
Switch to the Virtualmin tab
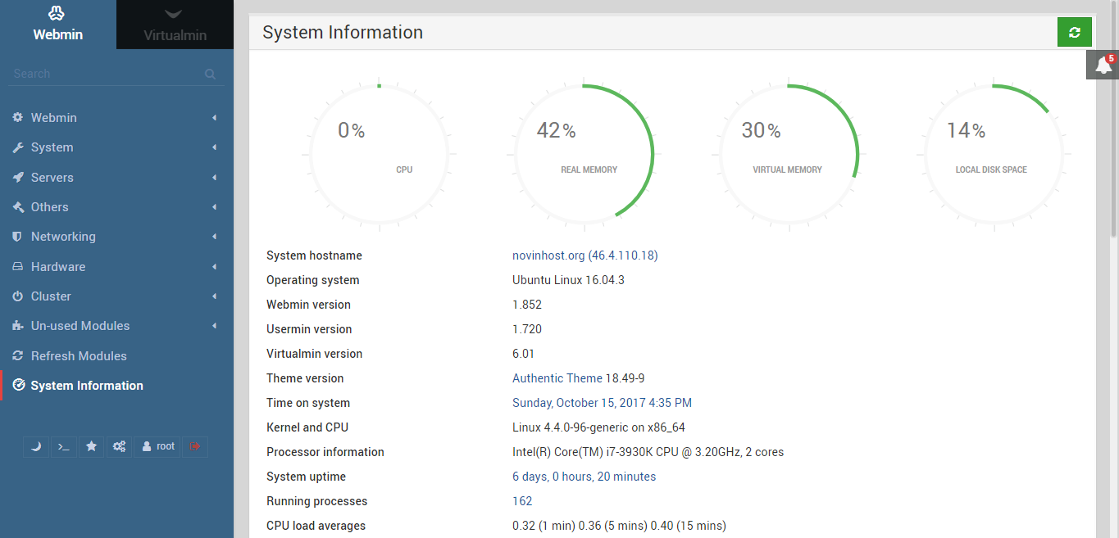175,25
